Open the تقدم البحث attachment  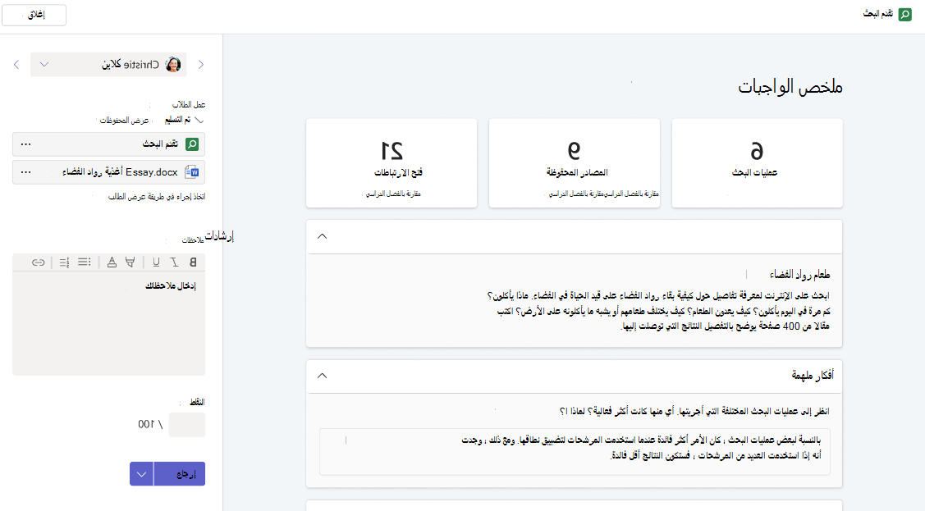tap(108, 144)
